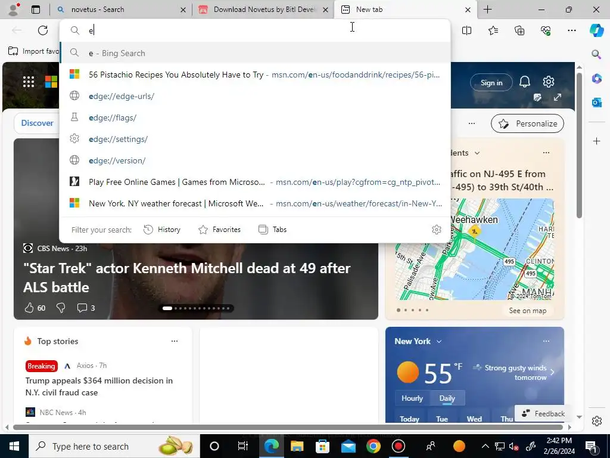Viewport: 610px width, 458px height.
Task: Select the Discover feed tab
Action: (37, 123)
